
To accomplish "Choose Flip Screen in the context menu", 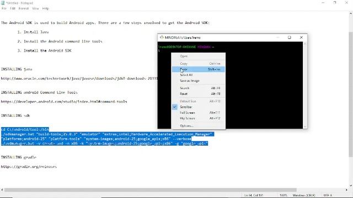I will [199, 118].
